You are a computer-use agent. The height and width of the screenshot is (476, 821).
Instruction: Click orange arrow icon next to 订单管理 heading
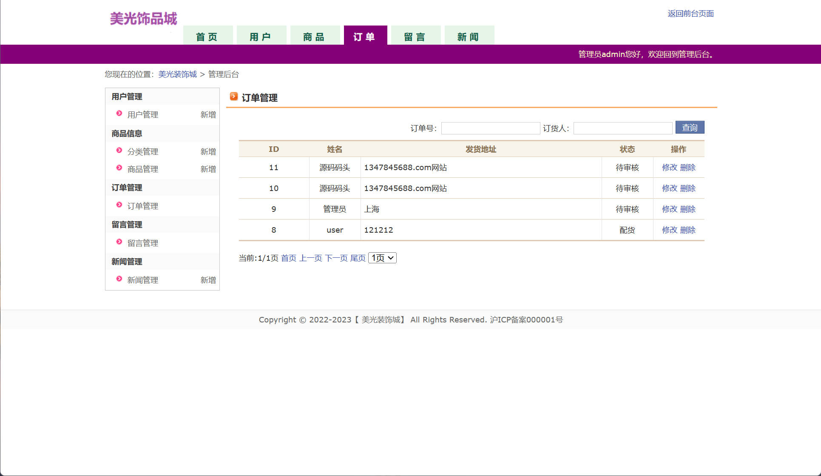(233, 97)
